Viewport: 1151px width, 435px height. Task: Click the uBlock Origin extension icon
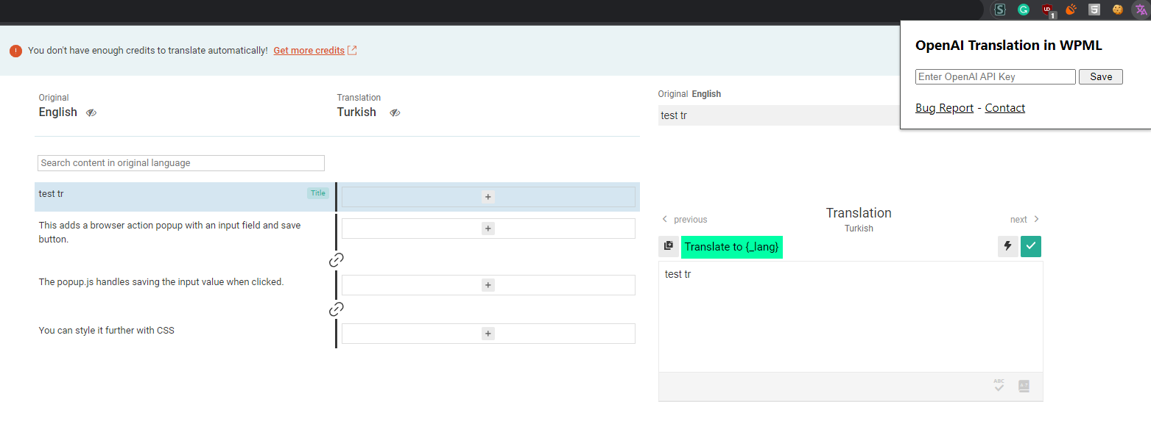tap(1046, 10)
